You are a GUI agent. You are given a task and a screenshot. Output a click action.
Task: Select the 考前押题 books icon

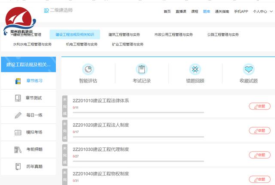click(x=18, y=149)
